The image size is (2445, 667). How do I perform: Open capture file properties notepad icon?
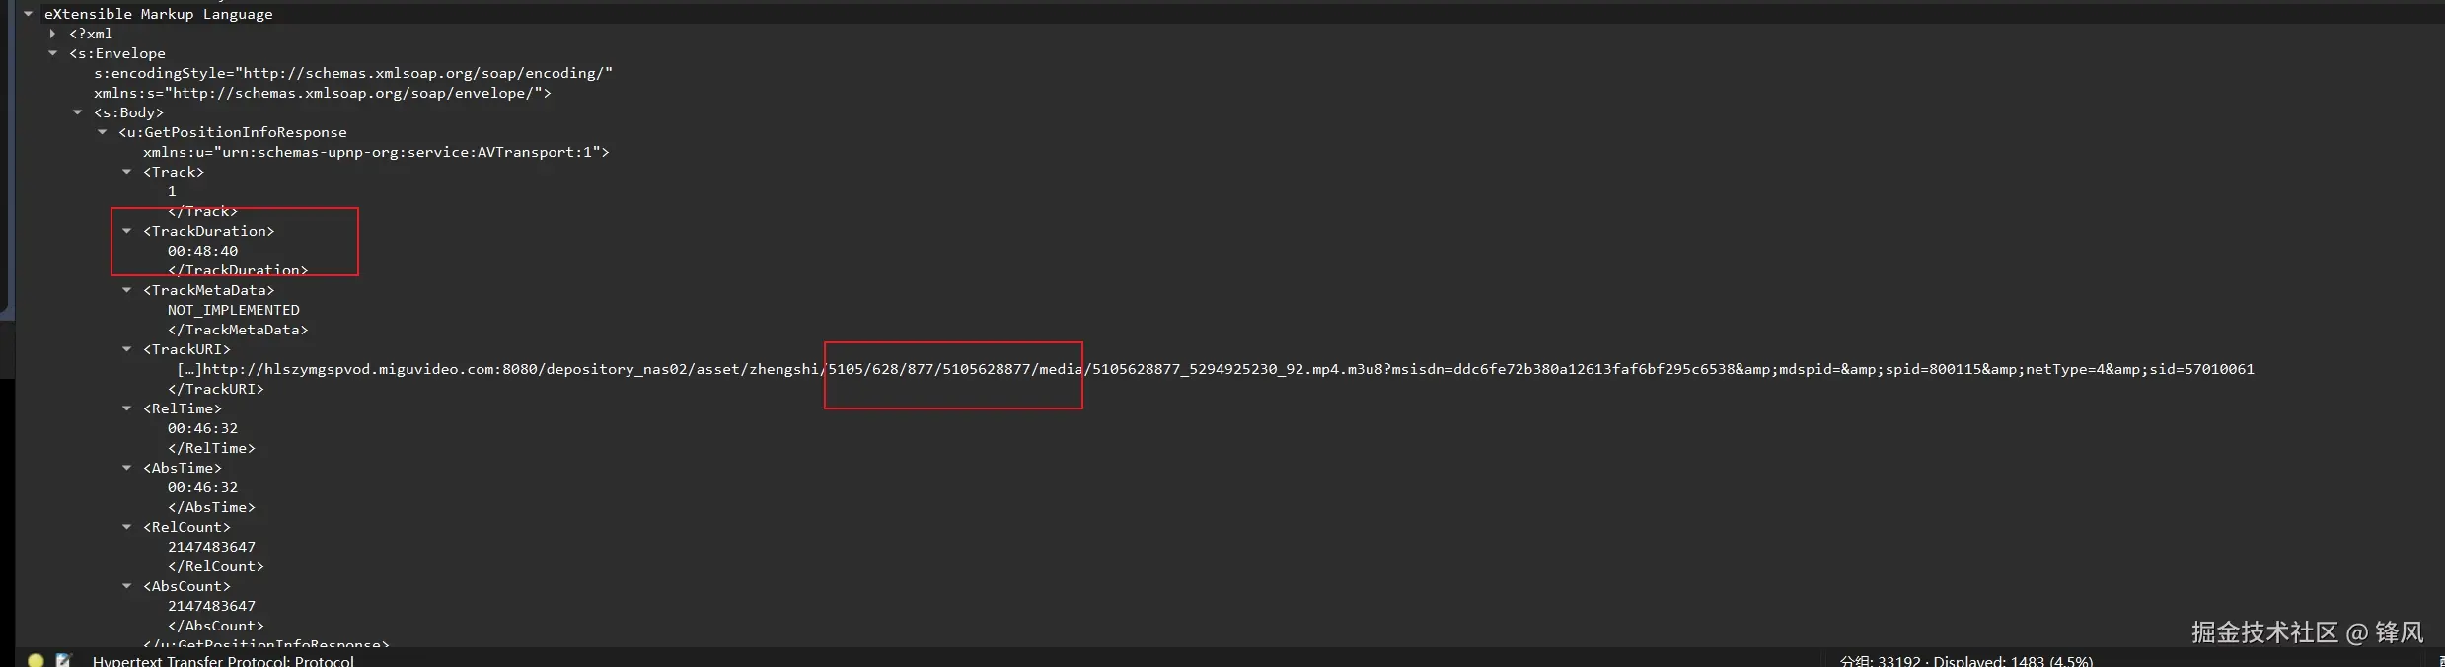click(64, 660)
